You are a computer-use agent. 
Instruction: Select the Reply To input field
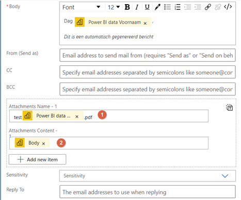(x=148, y=192)
